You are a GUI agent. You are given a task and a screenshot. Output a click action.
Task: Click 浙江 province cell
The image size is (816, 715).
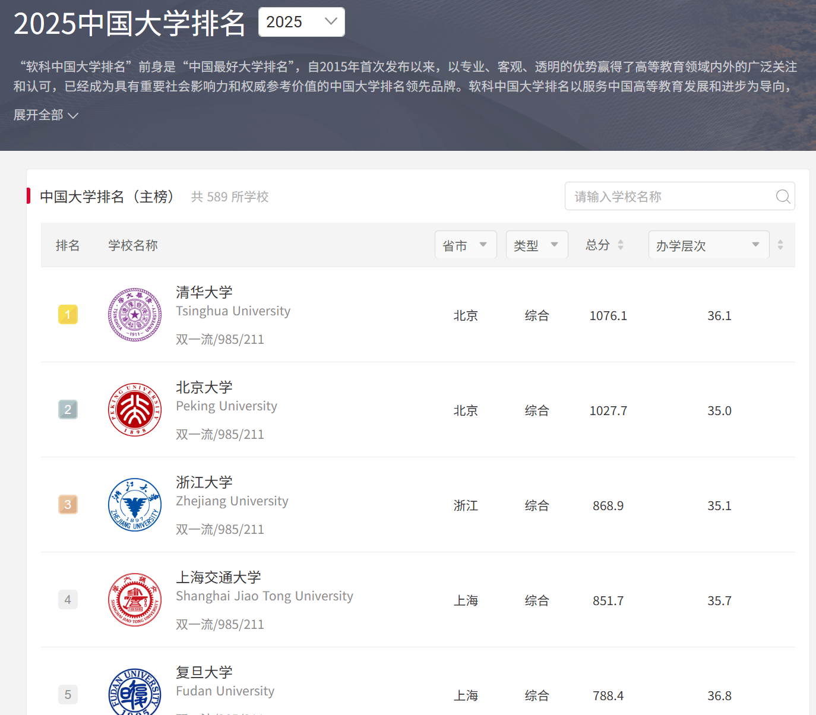point(466,506)
